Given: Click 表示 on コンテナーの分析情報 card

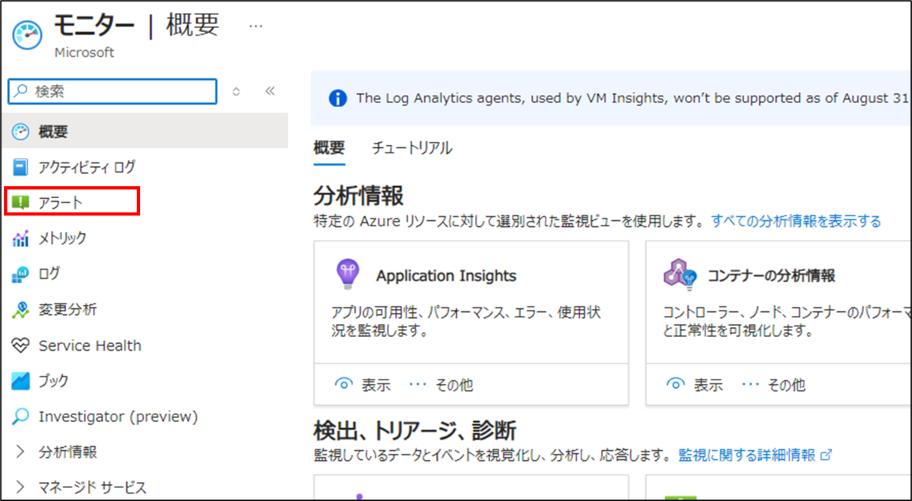Looking at the screenshot, I should tap(695, 385).
